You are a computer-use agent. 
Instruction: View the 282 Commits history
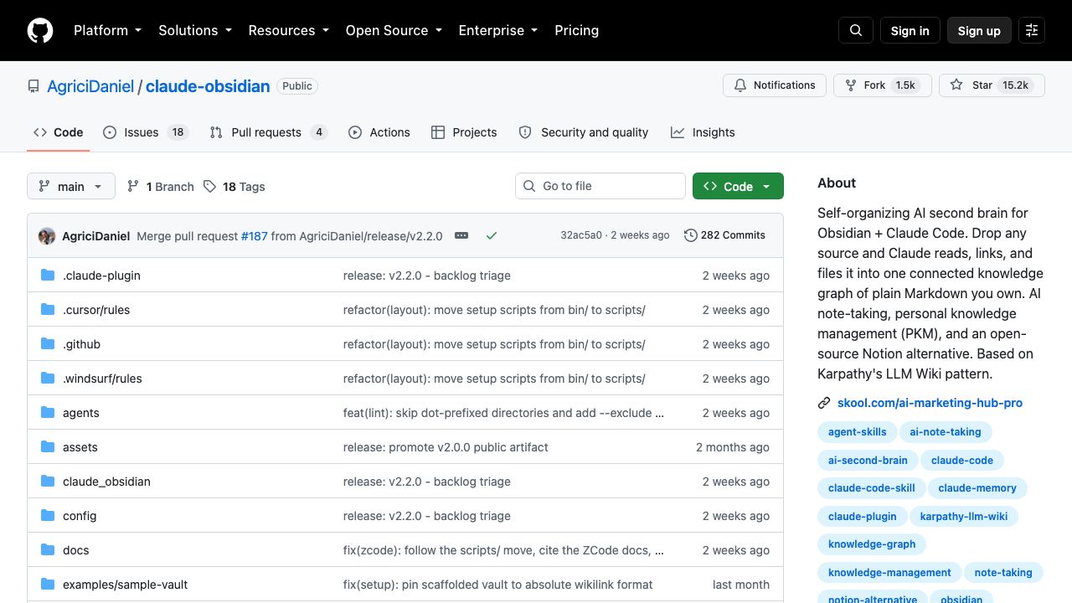725,235
